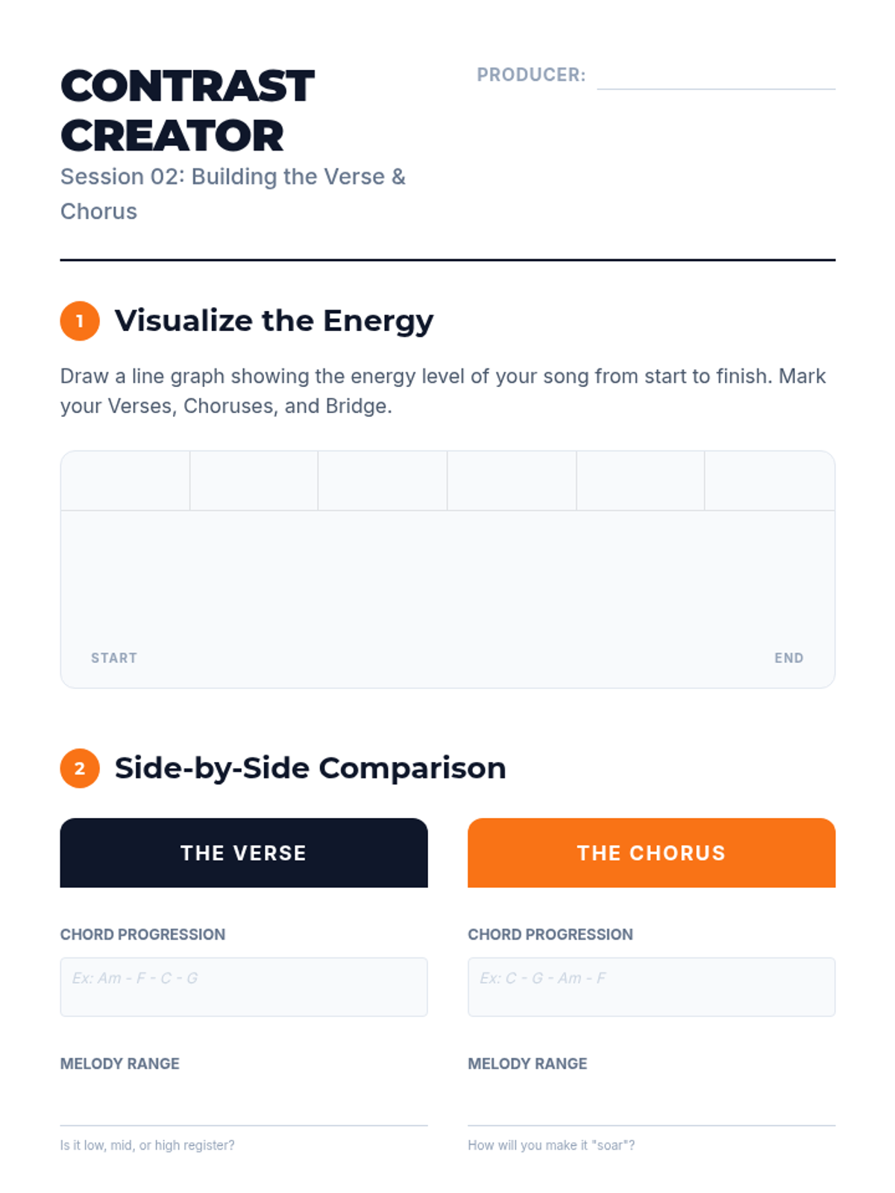Click the Producer name line field
Viewport: 895px width, 1193px height.
(x=716, y=75)
